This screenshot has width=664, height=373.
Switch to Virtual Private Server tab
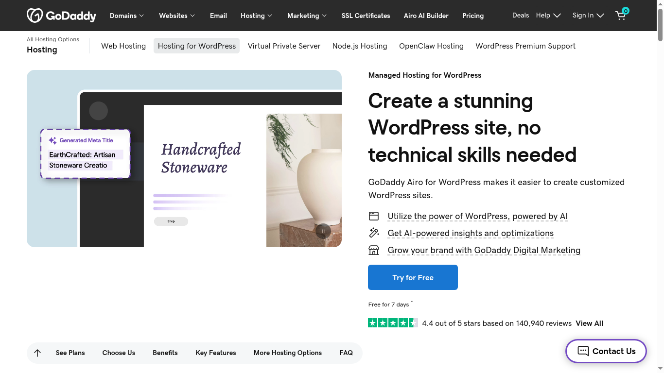coord(284,46)
